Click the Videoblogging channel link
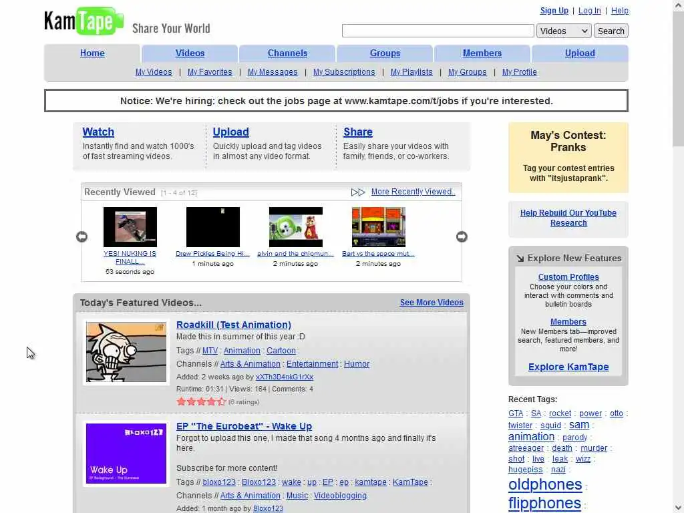This screenshot has height=513, width=684. click(340, 496)
